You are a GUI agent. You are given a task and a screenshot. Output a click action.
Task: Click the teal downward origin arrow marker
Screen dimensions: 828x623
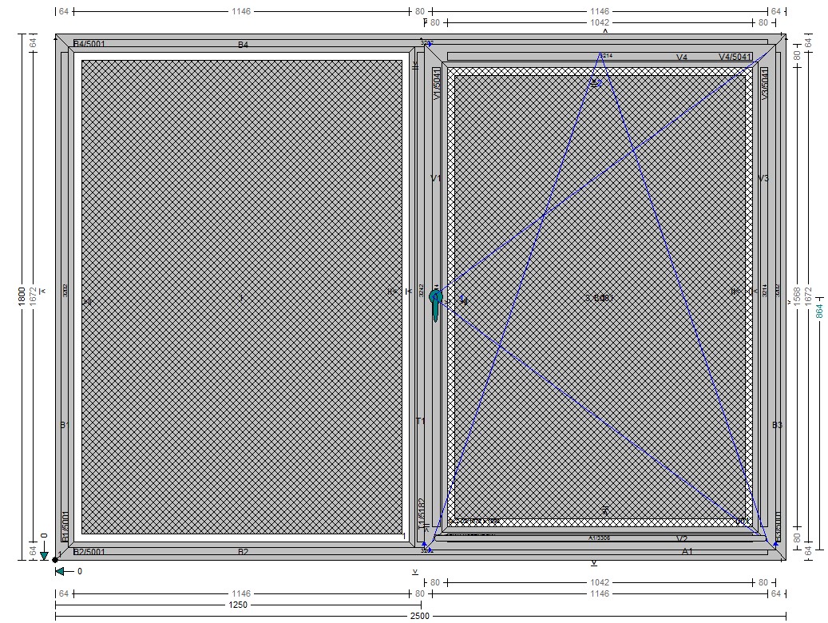point(45,557)
